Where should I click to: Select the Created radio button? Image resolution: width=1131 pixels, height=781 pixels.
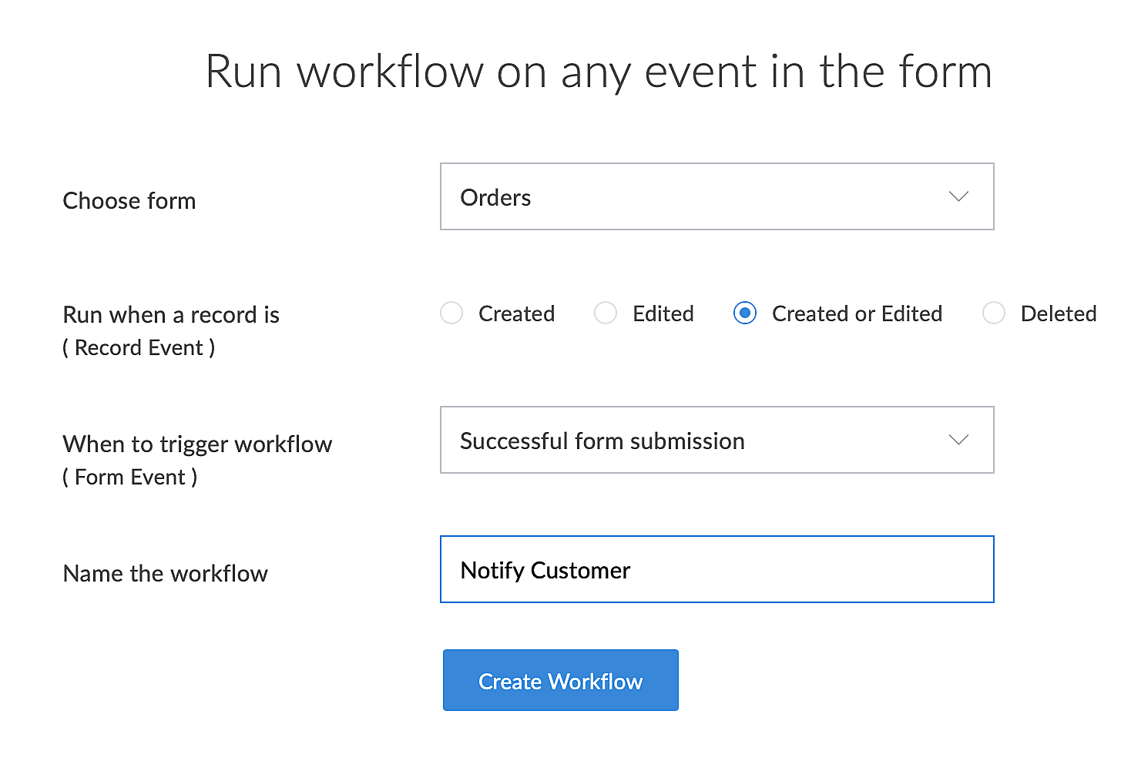coord(451,313)
